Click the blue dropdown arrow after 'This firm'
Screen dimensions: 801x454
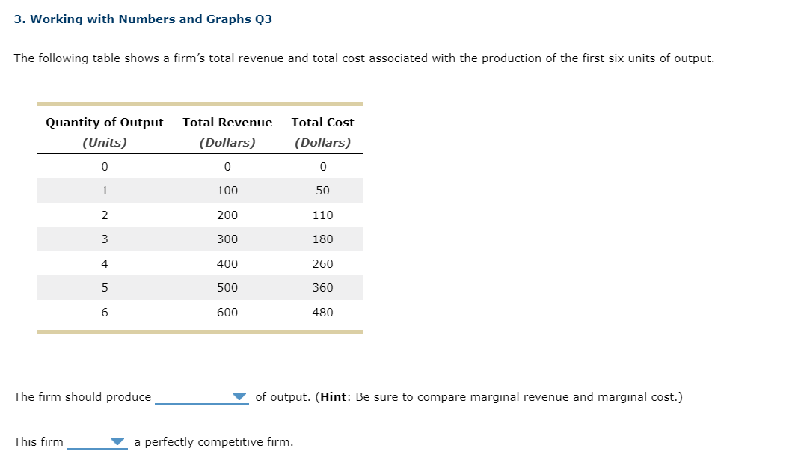click(x=116, y=442)
